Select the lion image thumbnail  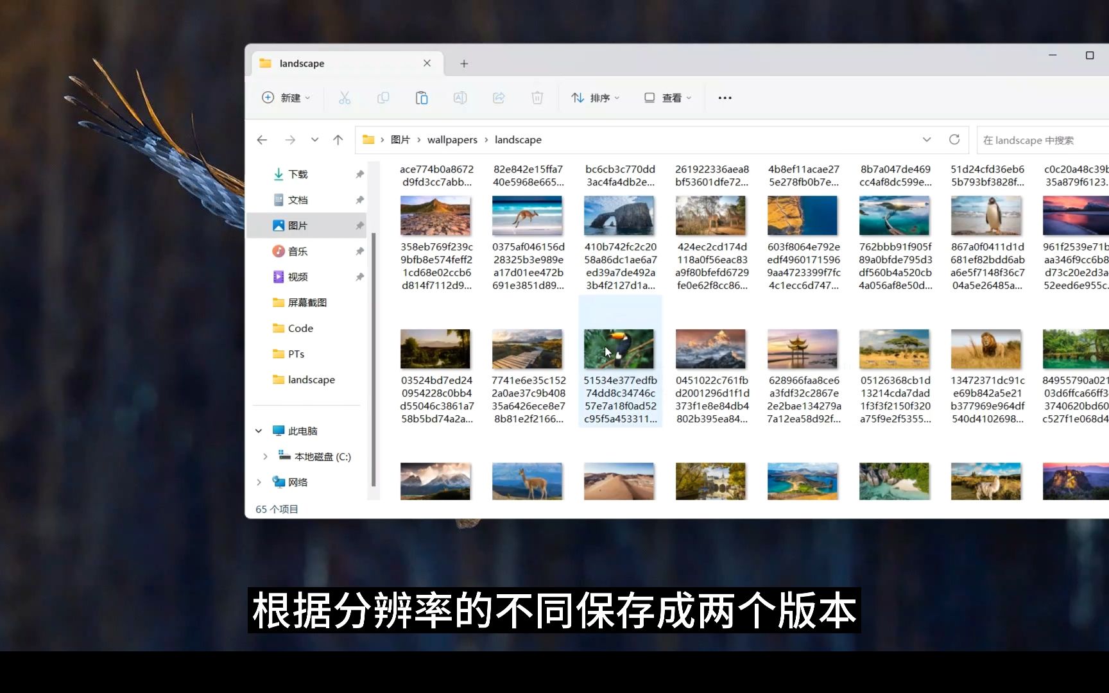click(x=986, y=348)
